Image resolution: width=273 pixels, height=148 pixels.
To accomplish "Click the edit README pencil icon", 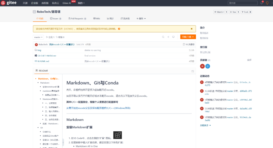I will pyautogui.click(x=193, y=71).
